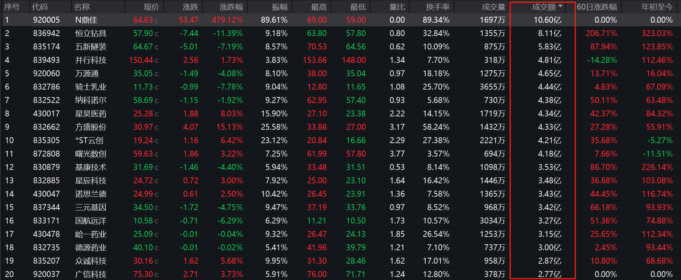
Task: Click turnover rate 89.34%
Action: pyautogui.click(x=436, y=20)
